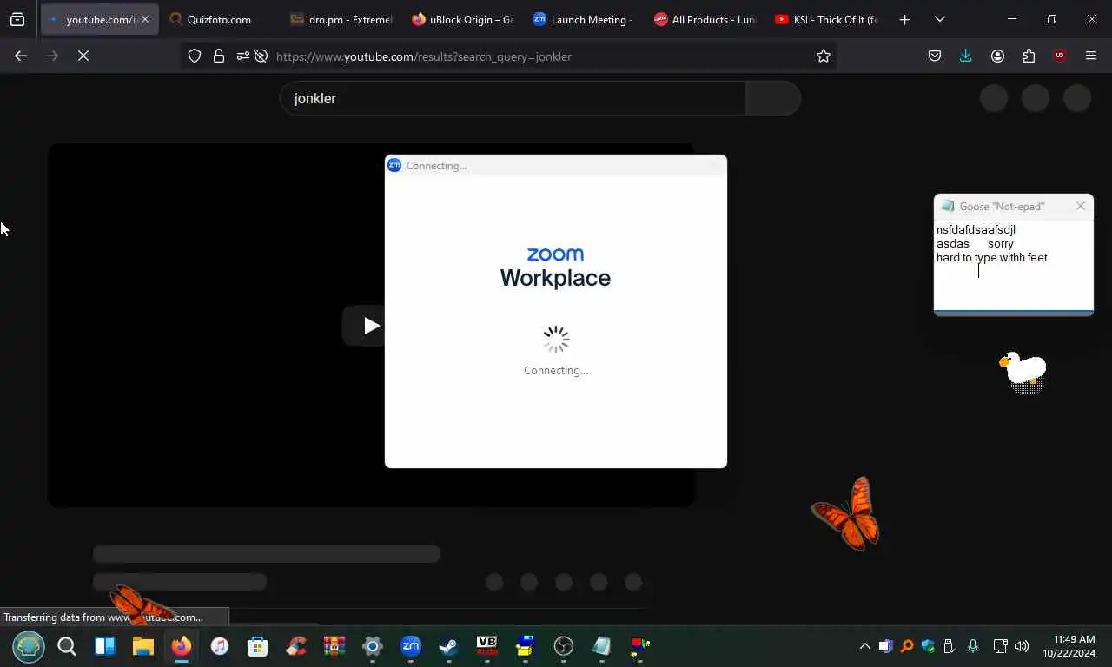
Task: Open iTunes from the taskbar
Action: pos(220,646)
